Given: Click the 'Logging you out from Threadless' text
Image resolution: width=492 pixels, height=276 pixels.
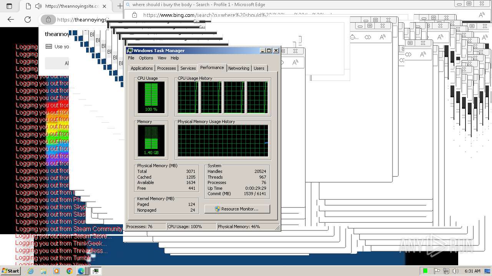Looking at the screenshot, I should (61, 251).
